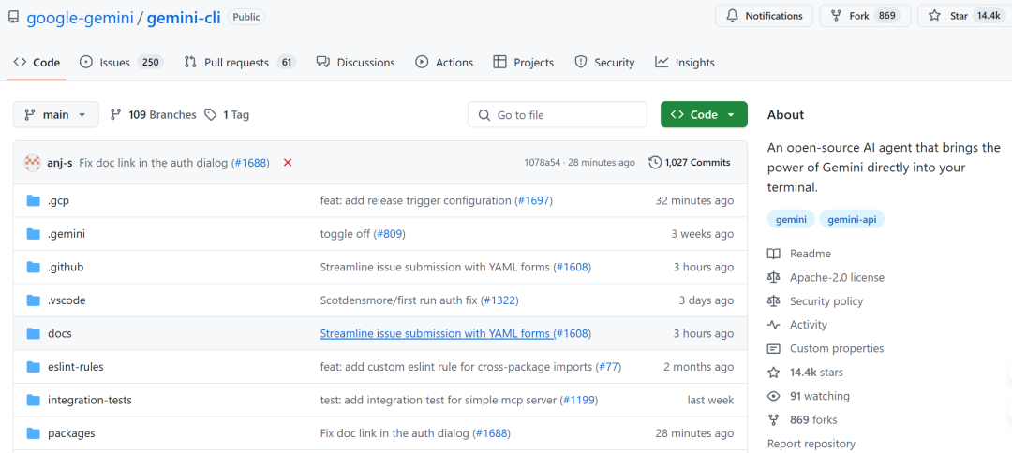Click the Go to file search field

pyautogui.click(x=558, y=114)
